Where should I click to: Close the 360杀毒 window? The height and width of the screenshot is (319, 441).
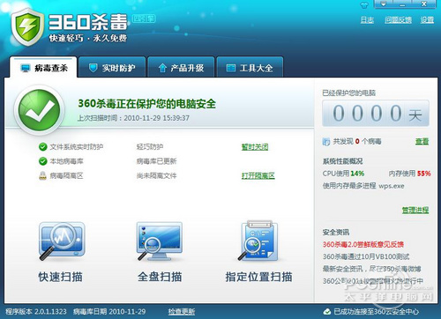click(x=423, y=4)
